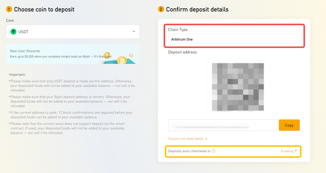The width and height of the screenshot is (326, 173).
Task: Click info icon beside Deposits auto channeled to
Action: [214, 151]
